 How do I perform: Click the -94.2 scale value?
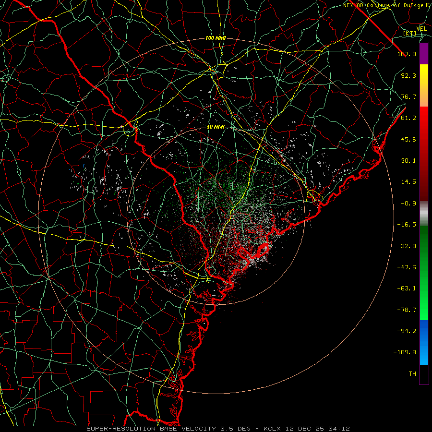click(x=407, y=331)
